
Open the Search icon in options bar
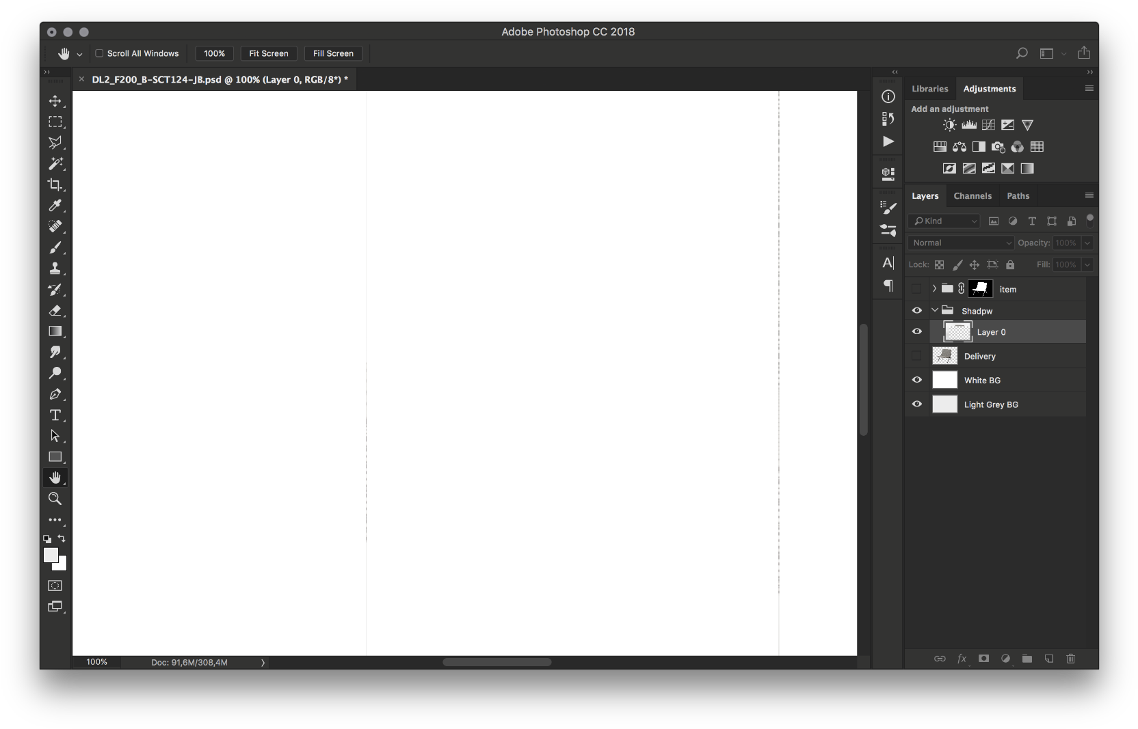coord(1022,53)
